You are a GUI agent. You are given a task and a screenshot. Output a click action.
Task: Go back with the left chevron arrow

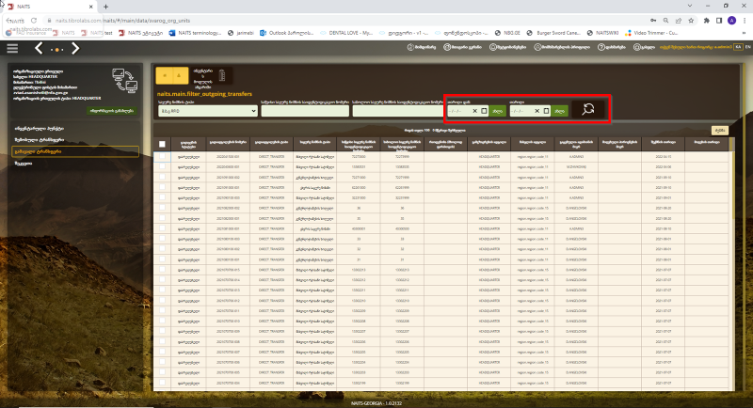39,48
